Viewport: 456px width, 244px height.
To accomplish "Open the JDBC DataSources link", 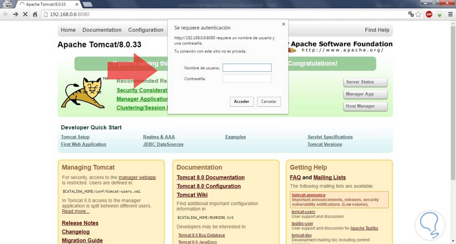I will 163,144.
